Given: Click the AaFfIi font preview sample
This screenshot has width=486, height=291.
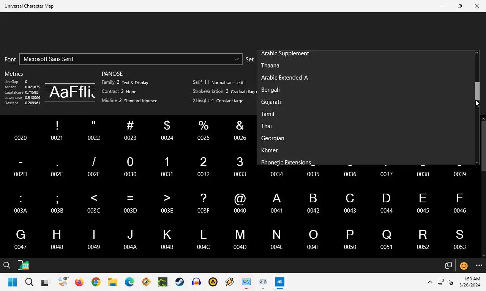Looking at the screenshot, I should (70, 92).
